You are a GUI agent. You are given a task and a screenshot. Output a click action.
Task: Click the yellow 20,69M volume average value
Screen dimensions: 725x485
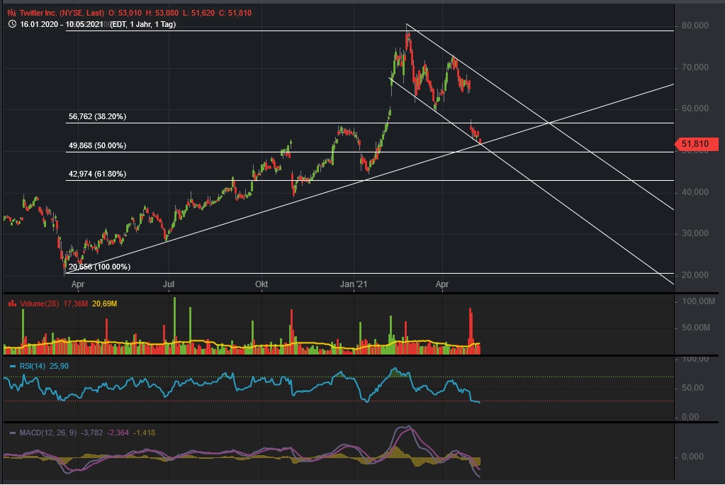coord(104,303)
